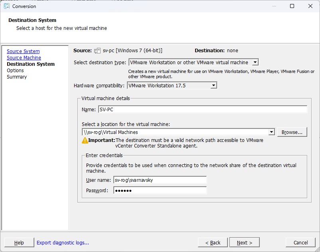Screen dimensions: 320x252
Task: Maximize the Conversion window
Action: click(292, 6)
